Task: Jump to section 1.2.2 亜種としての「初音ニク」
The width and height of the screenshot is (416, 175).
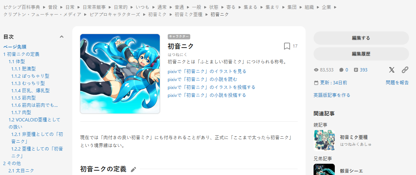Action: pos(37,152)
